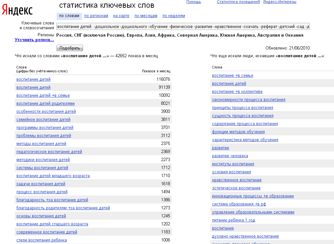334x244 pixels.
Task: Select 'методы воспитания детей' link
Action: tap(41, 144)
